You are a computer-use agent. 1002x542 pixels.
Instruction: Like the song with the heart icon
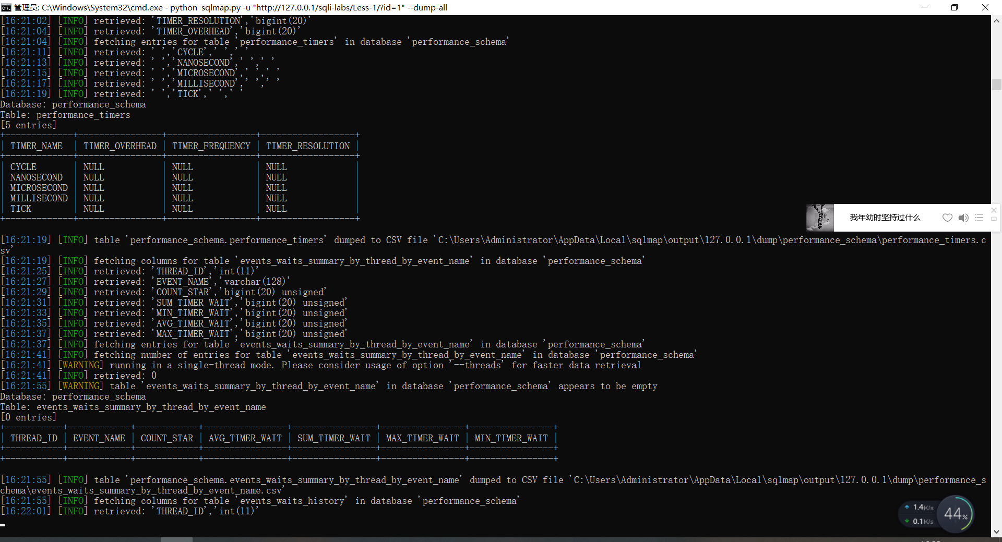click(947, 218)
